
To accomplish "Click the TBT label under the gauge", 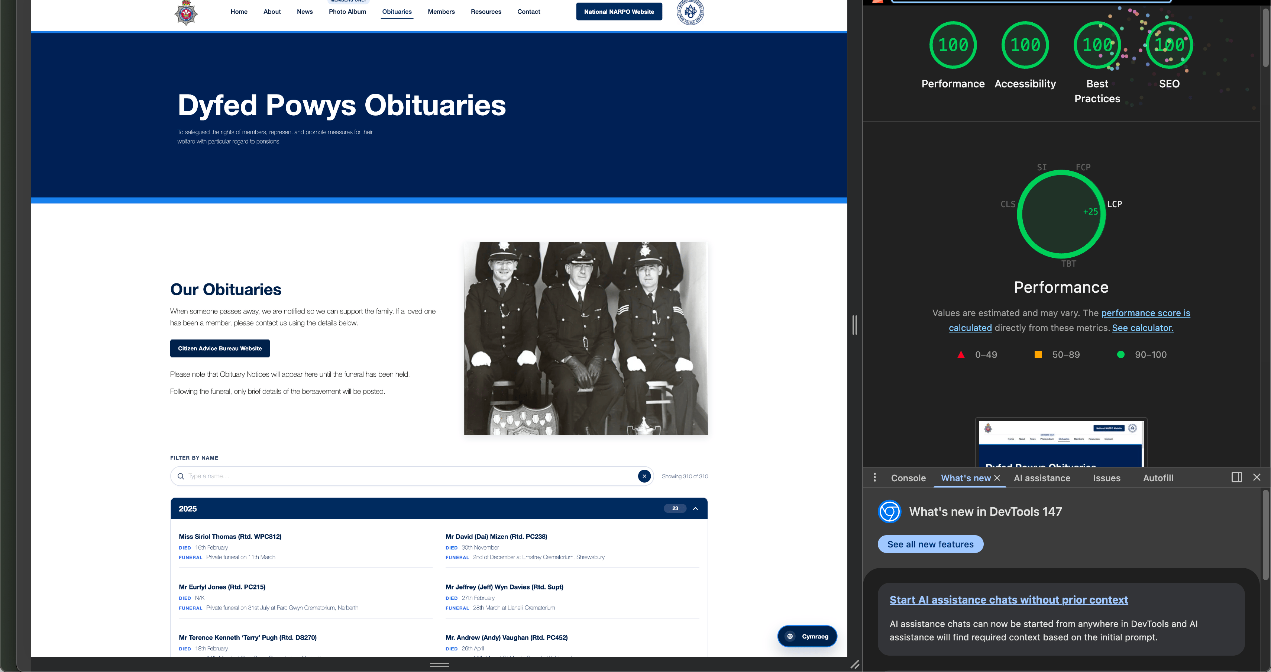I will click(1068, 264).
